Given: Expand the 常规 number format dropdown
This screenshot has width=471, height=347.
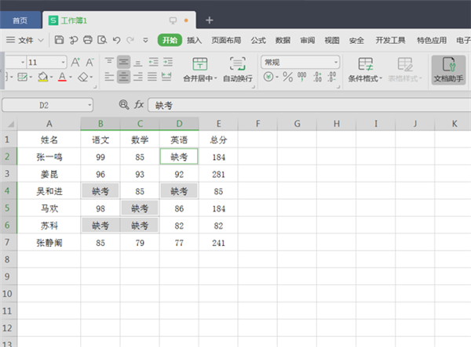Looking at the screenshot, I should [300, 61].
